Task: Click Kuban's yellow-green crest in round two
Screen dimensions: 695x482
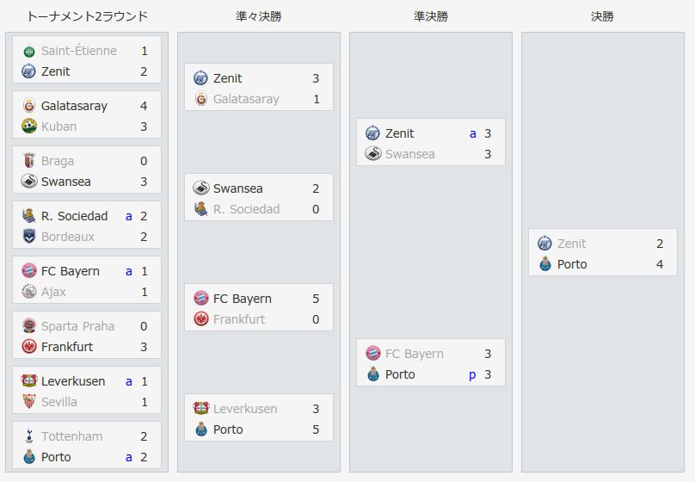Action: (28, 126)
